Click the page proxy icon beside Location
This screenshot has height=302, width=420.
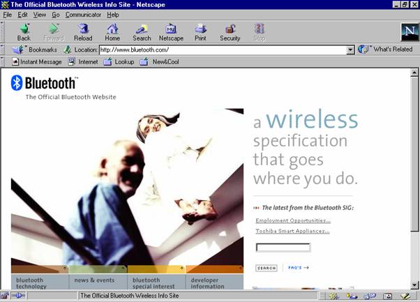point(67,50)
